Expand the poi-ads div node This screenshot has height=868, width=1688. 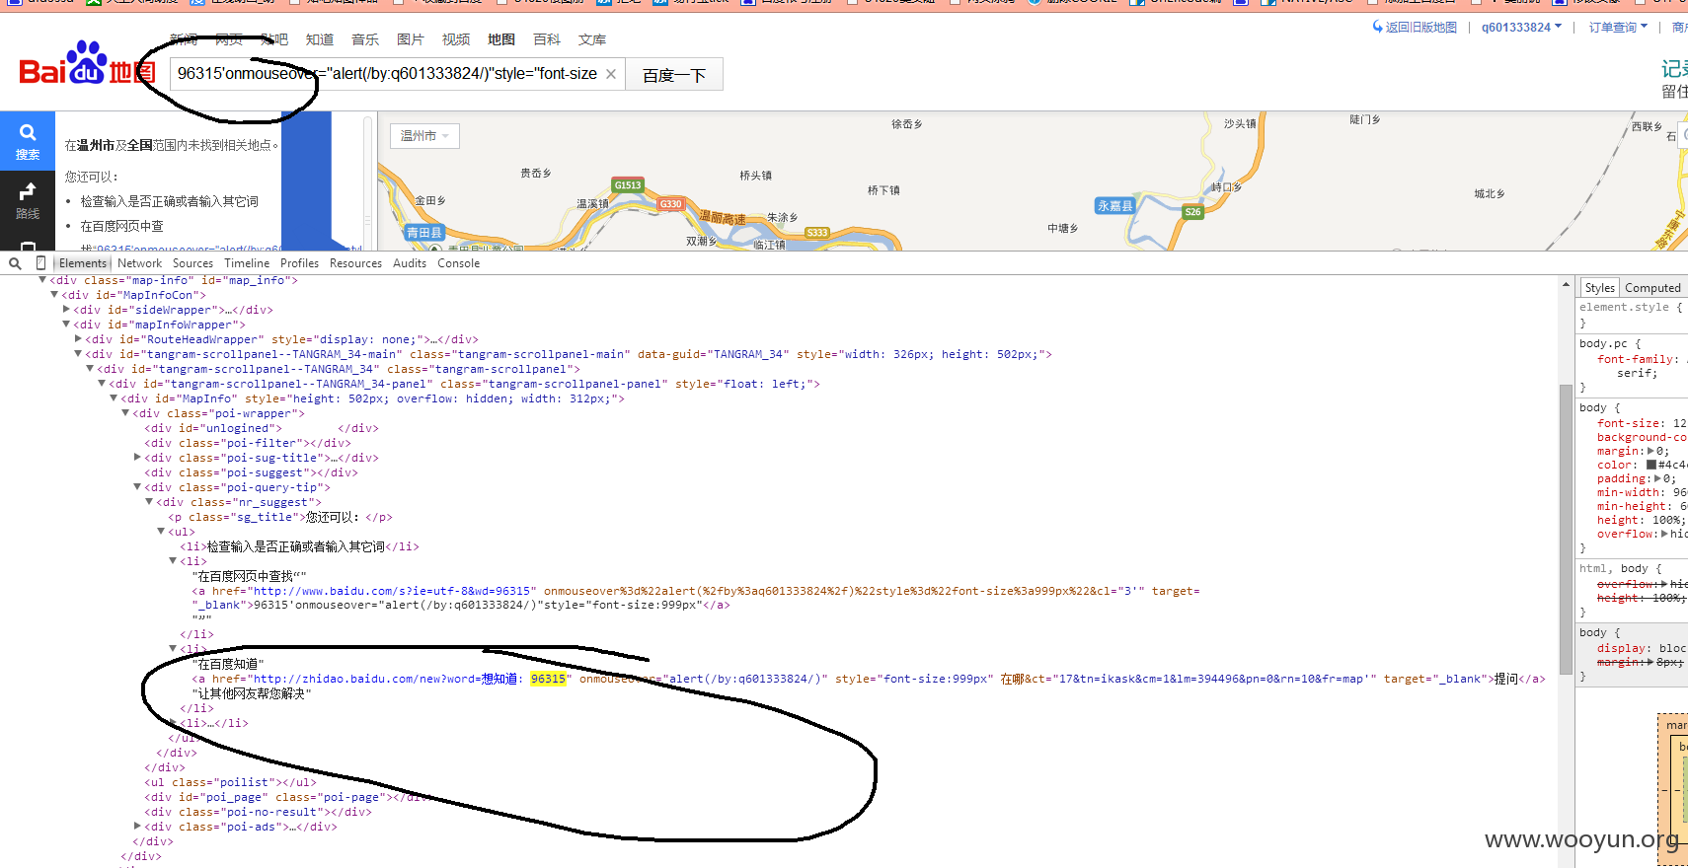[137, 827]
